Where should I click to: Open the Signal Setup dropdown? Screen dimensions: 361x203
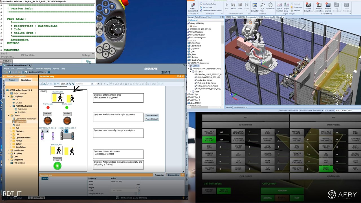(287, 7)
